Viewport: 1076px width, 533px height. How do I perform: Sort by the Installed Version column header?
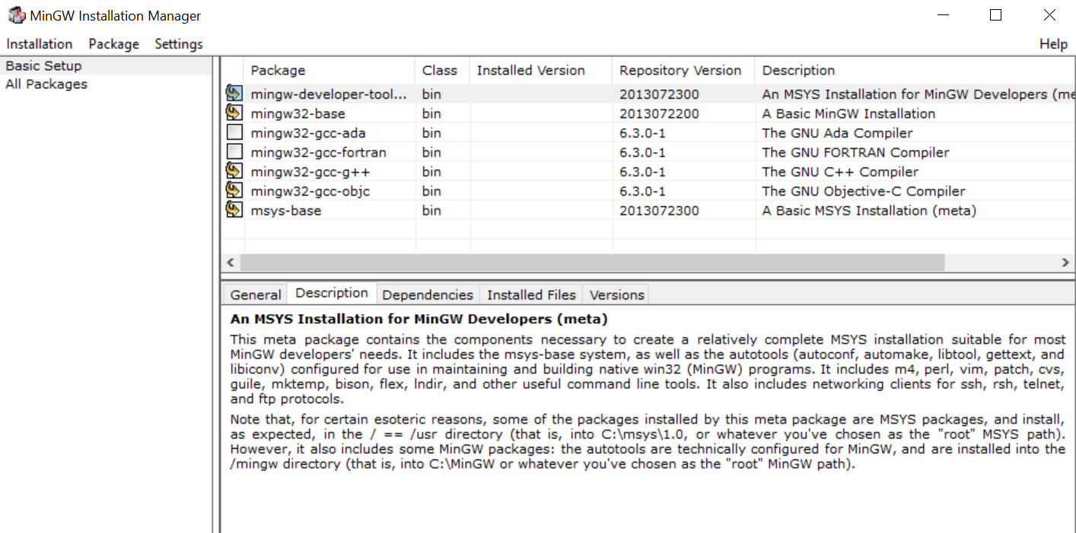pos(541,71)
